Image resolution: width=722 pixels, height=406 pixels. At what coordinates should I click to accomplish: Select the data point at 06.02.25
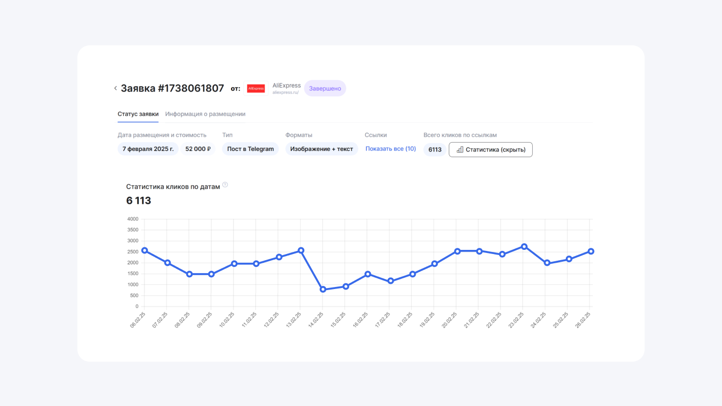coord(144,250)
